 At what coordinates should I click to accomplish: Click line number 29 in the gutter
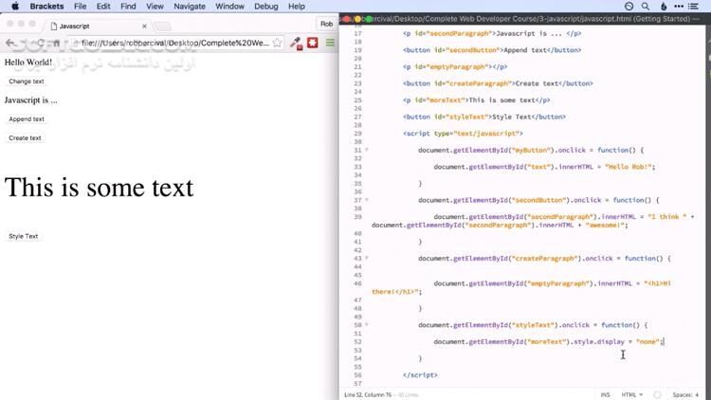(x=357, y=134)
